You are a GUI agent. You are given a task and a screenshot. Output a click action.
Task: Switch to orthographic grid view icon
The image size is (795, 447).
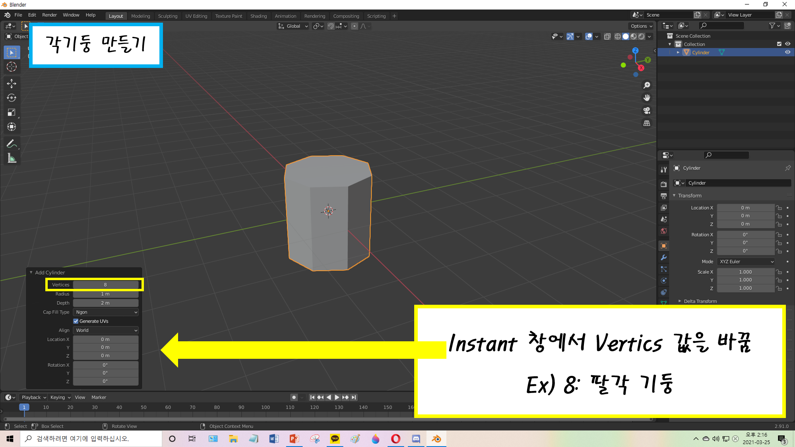(x=647, y=123)
